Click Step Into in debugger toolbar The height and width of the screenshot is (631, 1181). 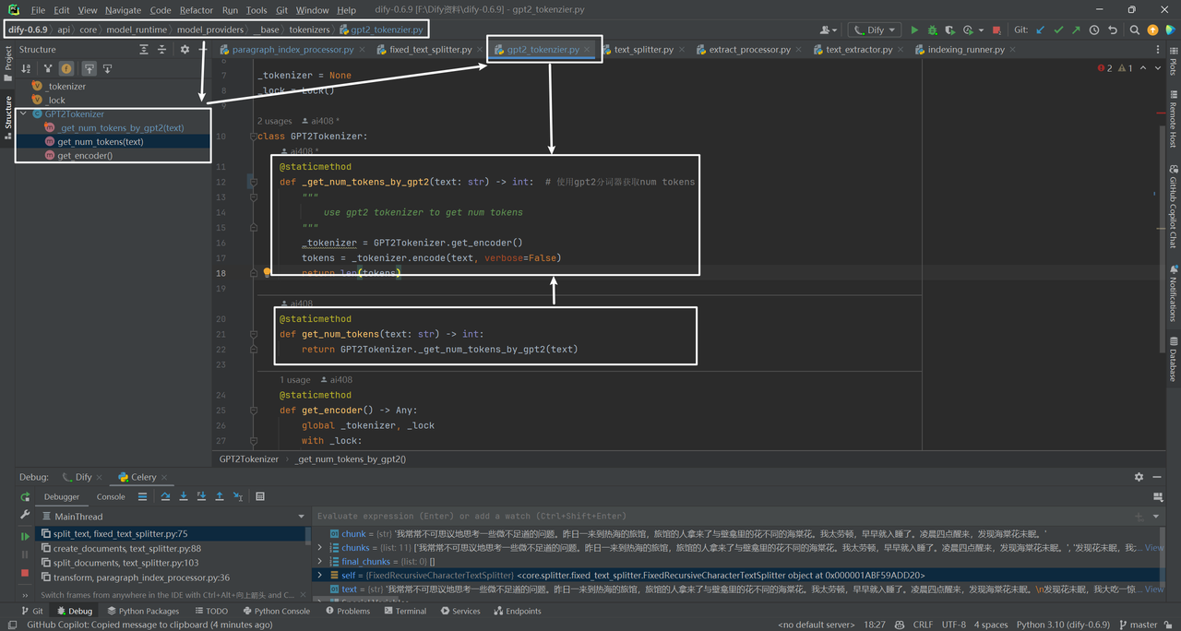coord(184,496)
